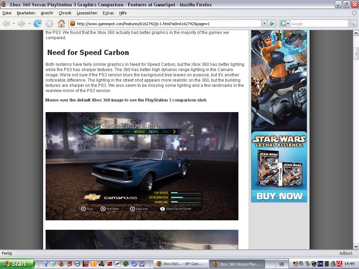The width and height of the screenshot is (359, 269).
Task: Open the orange book quick launch icon
Action: [93, 264]
